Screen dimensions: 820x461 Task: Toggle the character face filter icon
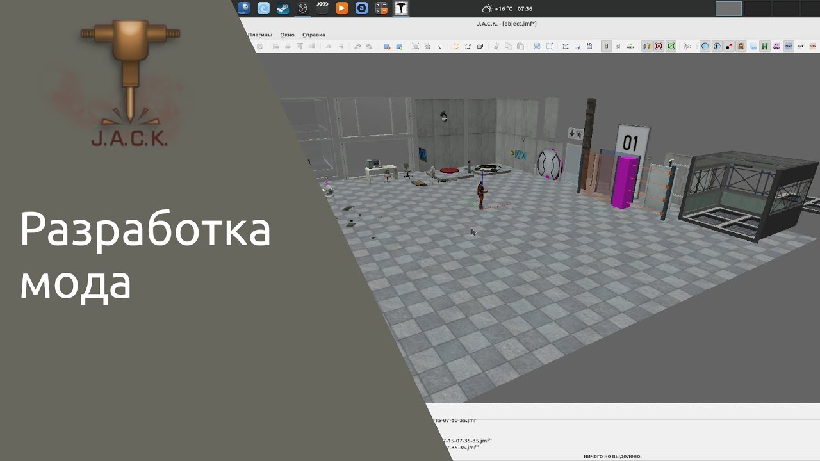click(741, 46)
